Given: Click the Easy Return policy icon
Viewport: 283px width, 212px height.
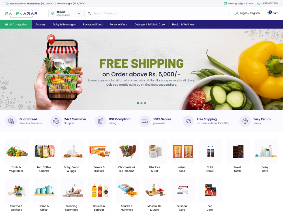Looking at the screenshot, I should coord(245,121).
